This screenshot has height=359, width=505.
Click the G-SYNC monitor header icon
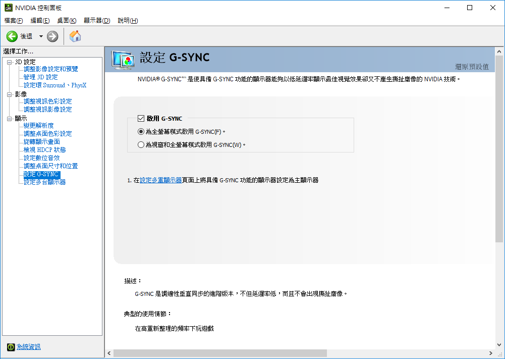click(x=123, y=60)
